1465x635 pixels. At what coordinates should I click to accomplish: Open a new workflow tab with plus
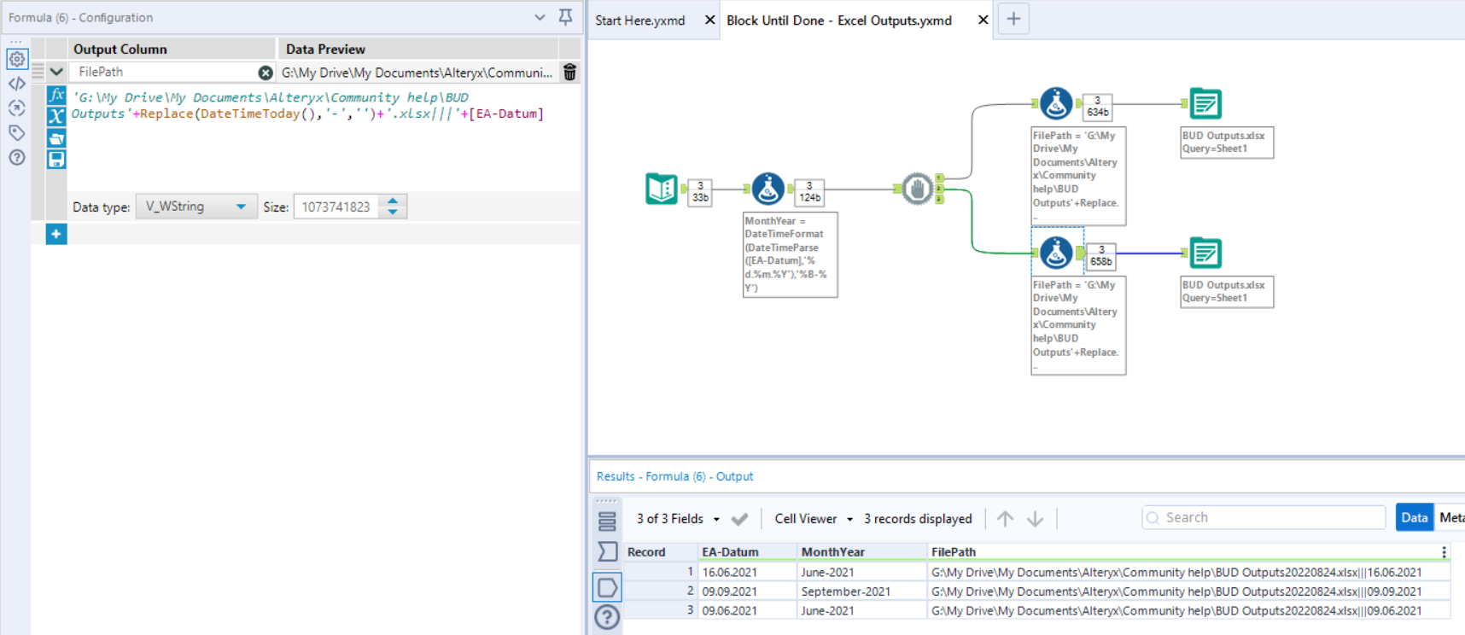(x=1013, y=19)
